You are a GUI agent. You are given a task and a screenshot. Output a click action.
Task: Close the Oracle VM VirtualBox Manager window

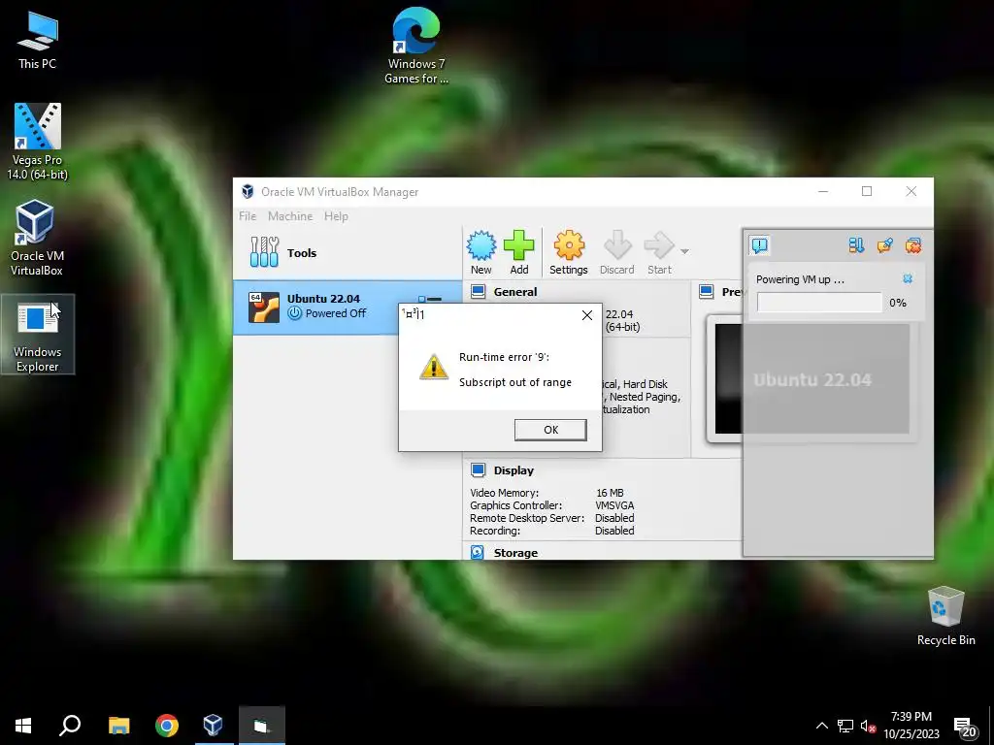(x=911, y=191)
